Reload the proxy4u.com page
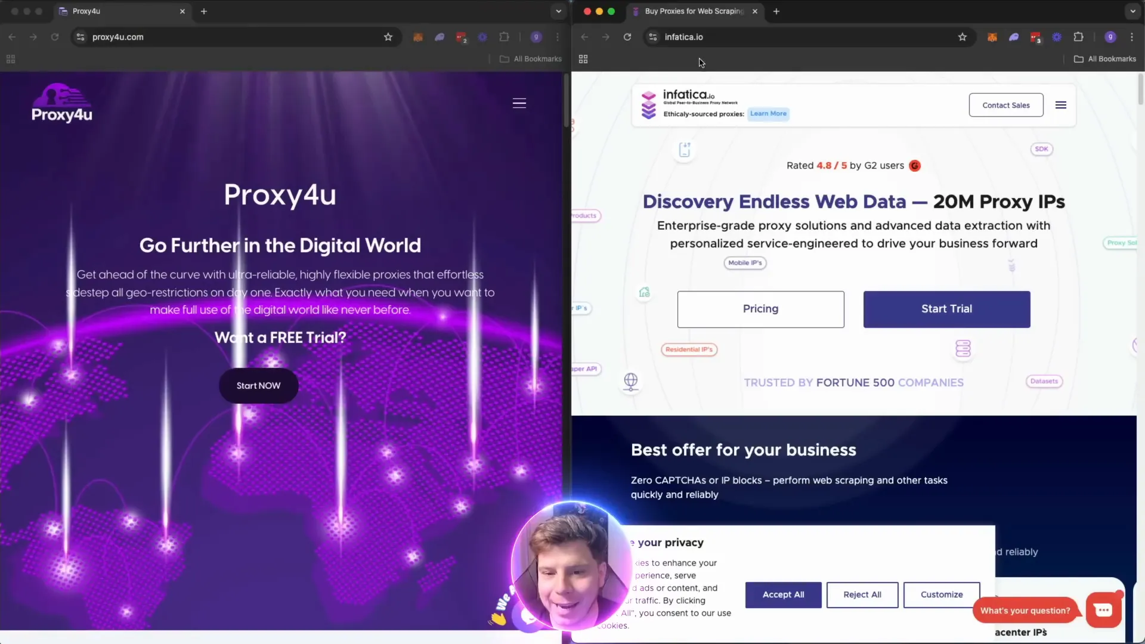Viewport: 1145px width, 644px height. coord(55,37)
